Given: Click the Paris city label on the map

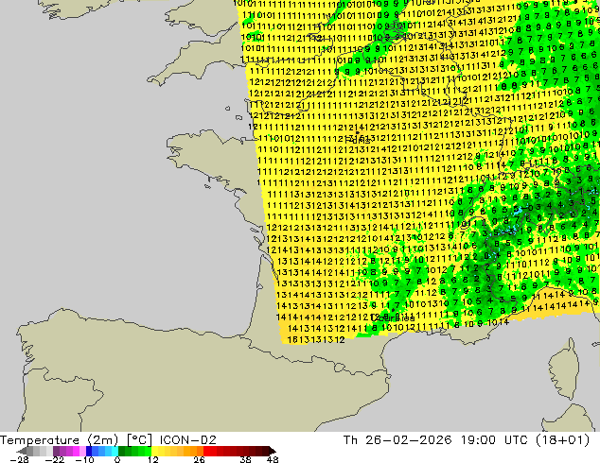Looking at the screenshot, I should [x=357, y=141].
